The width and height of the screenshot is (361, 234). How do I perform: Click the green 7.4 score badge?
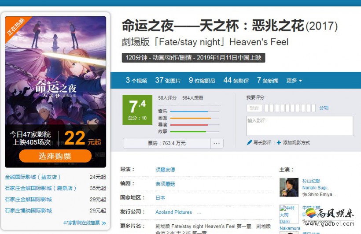[137, 110]
